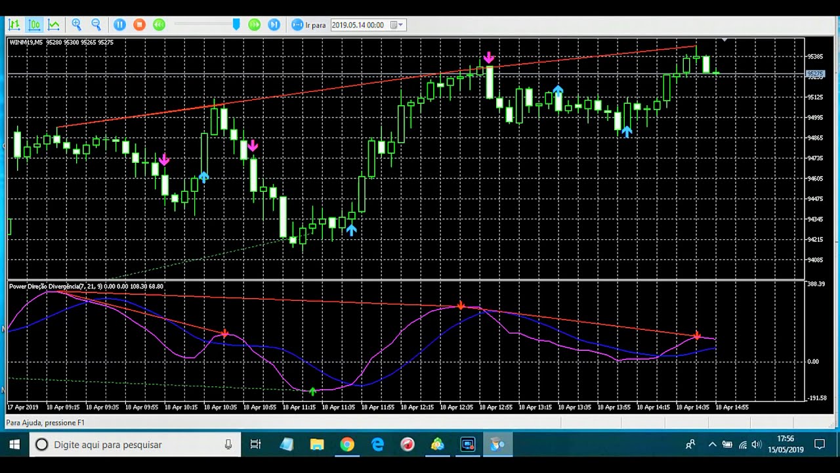Open the Windows notification center
The width and height of the screenshot is (840, 473).
[x=820, y=445]
